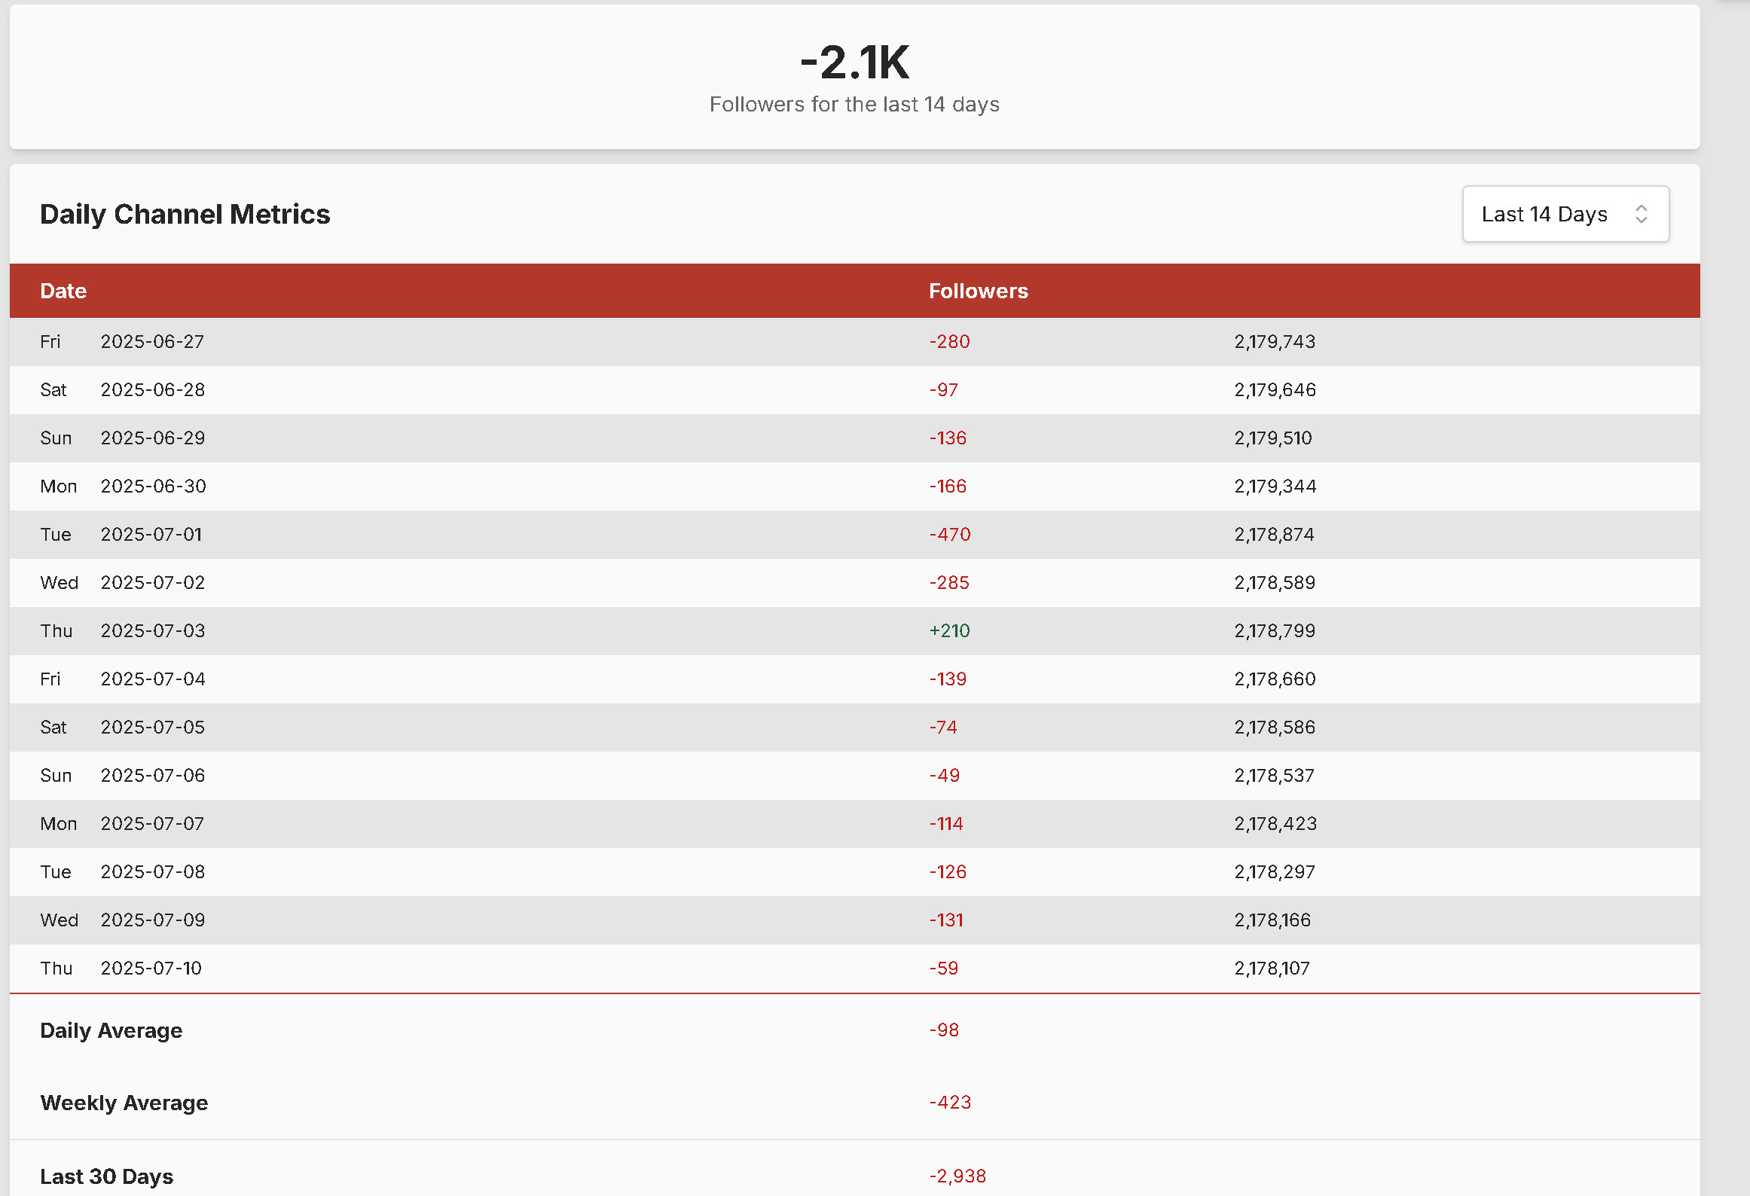Click the -166 follower change value
The height and width of the screenshot is (1196, 1750).
coord(948,486)
